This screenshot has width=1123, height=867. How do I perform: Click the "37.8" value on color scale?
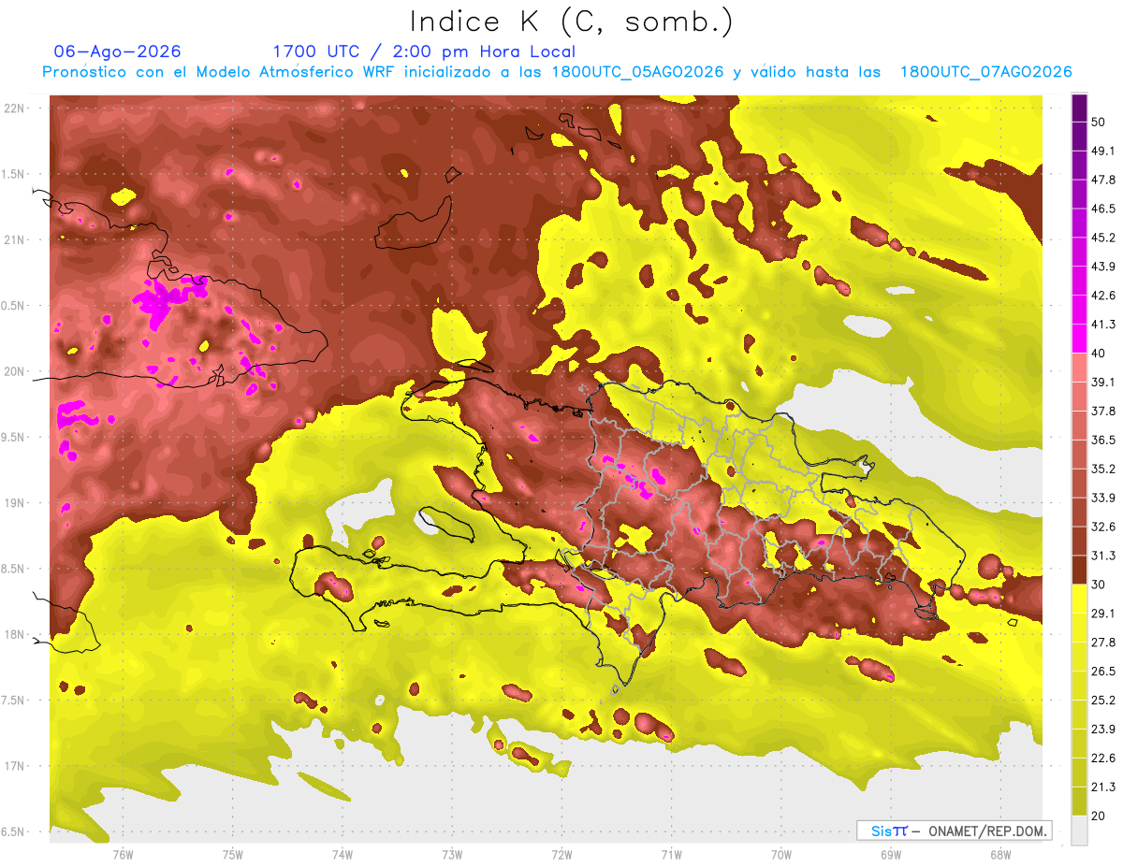[1102, 411]
